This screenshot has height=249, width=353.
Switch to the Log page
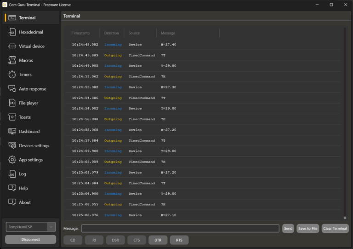[23, 174]
